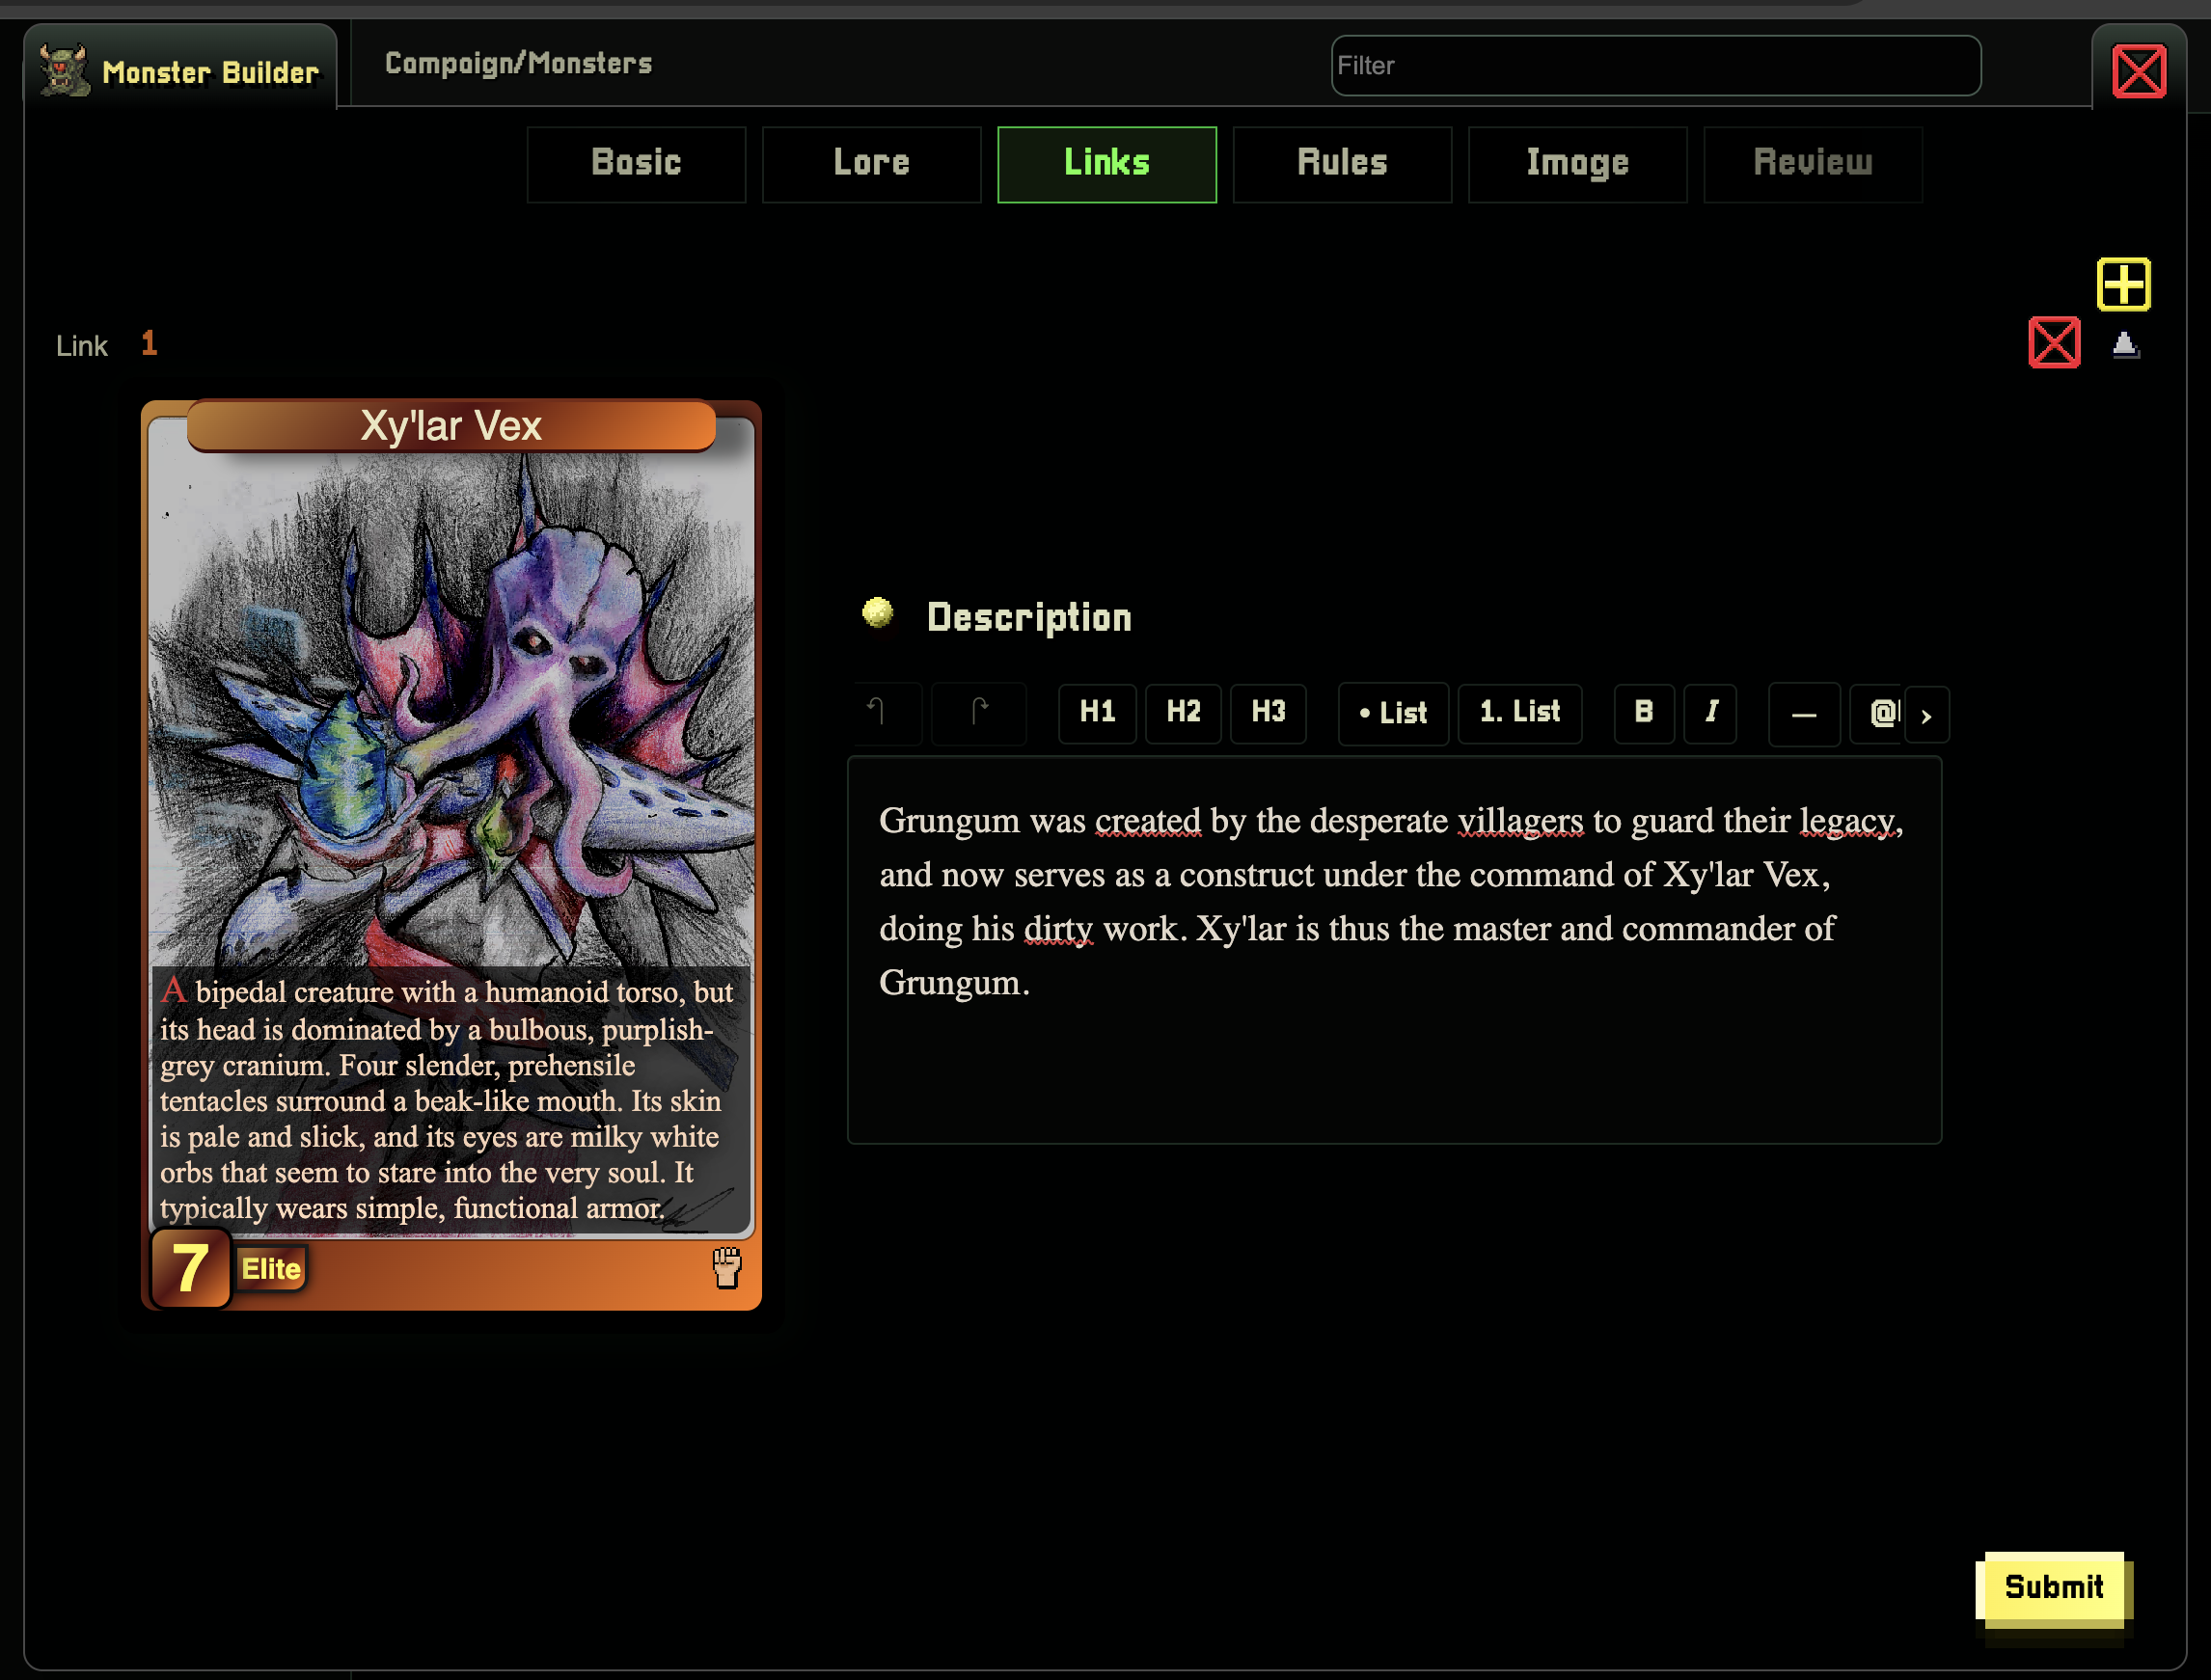Click the yellow plus add-link icon
The height and width of the screenshot is (1680, 2211).
(2123, 285)
